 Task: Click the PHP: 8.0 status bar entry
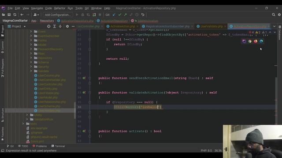206,151
